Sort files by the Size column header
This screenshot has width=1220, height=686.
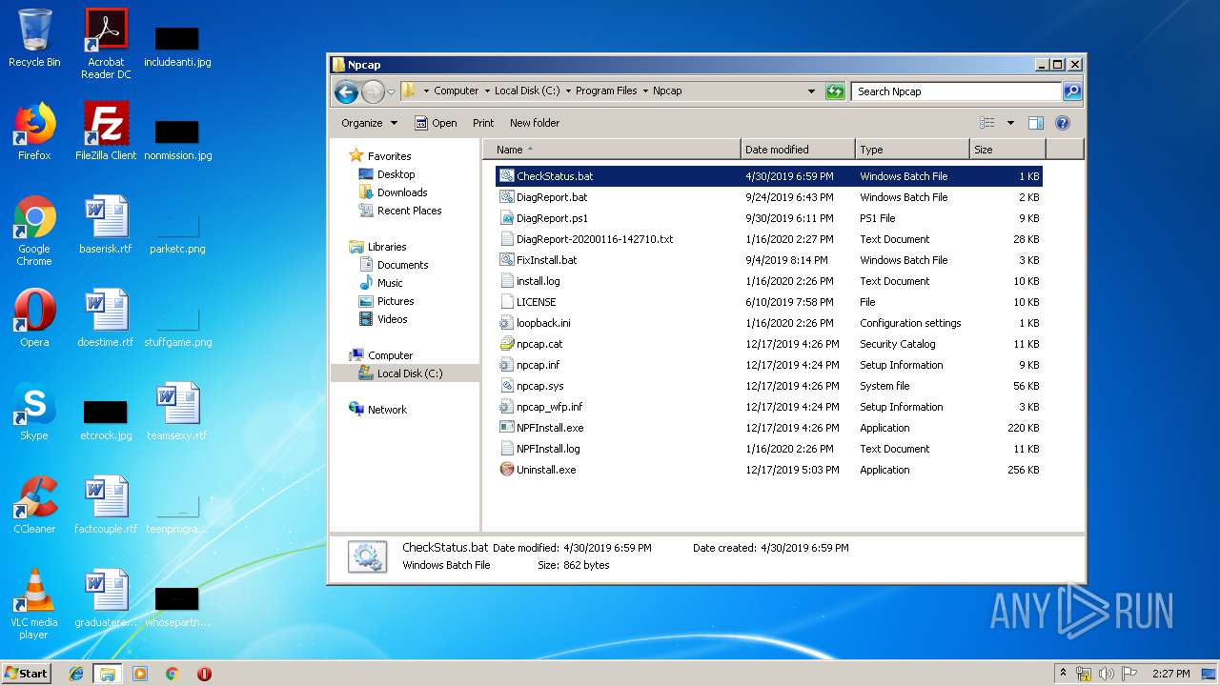(x=1007, y=150)
